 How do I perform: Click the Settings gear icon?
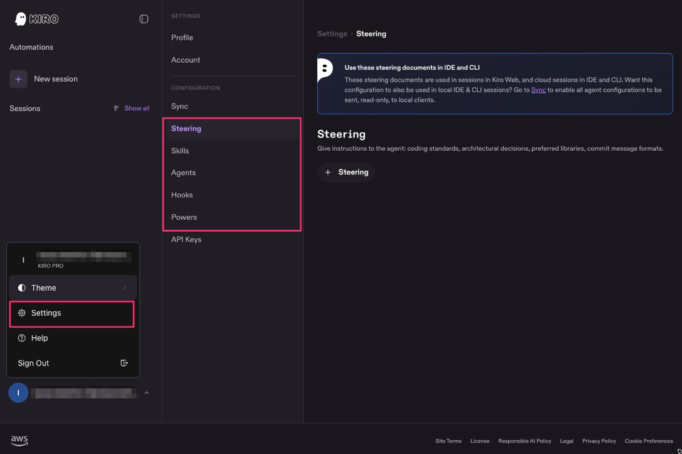coord(22,313)
